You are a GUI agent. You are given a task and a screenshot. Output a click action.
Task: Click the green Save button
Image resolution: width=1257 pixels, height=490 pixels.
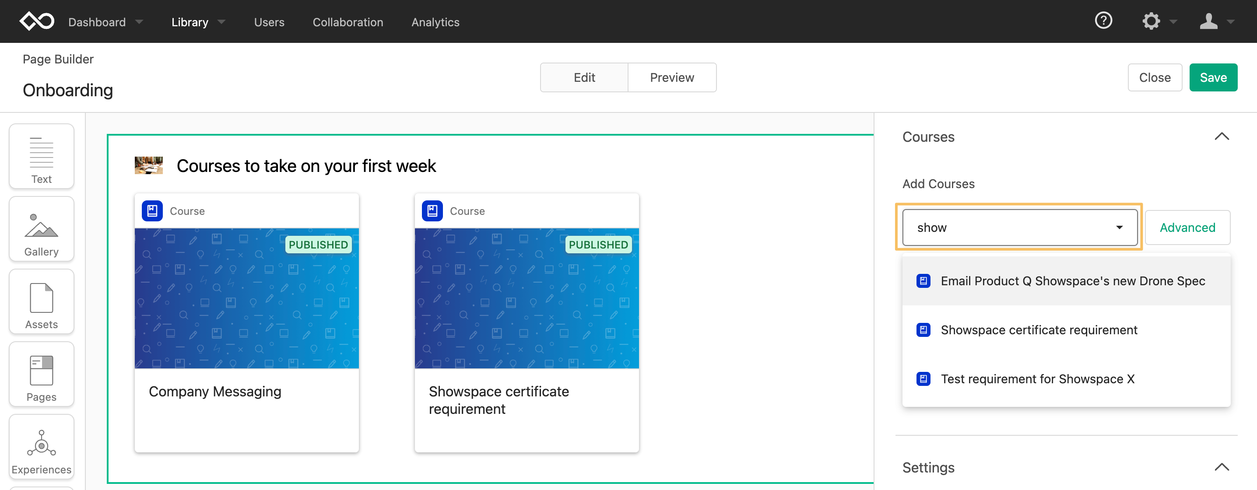click(x=1213, y=77)
